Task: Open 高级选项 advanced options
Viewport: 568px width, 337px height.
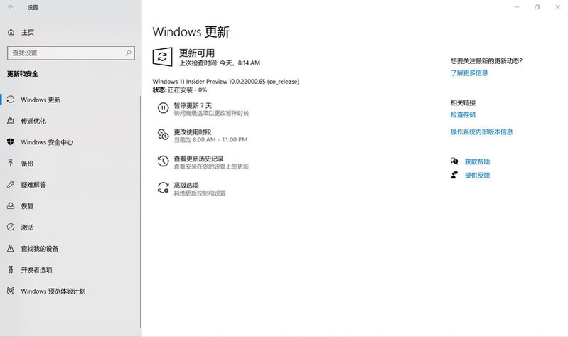Action: coord(186,186)
